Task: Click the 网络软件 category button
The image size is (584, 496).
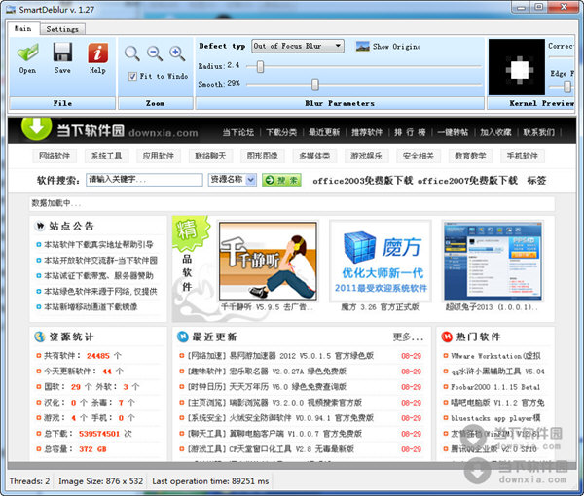Action: pos(55,156)
